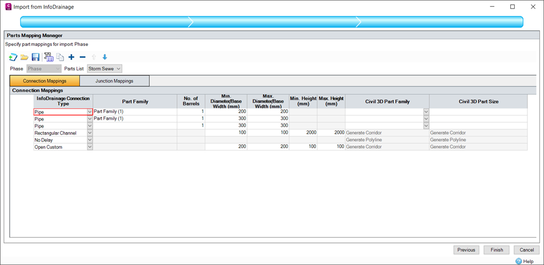Move selected mapping row up
This screenshot has height=265, width=544.
(93, 57)
